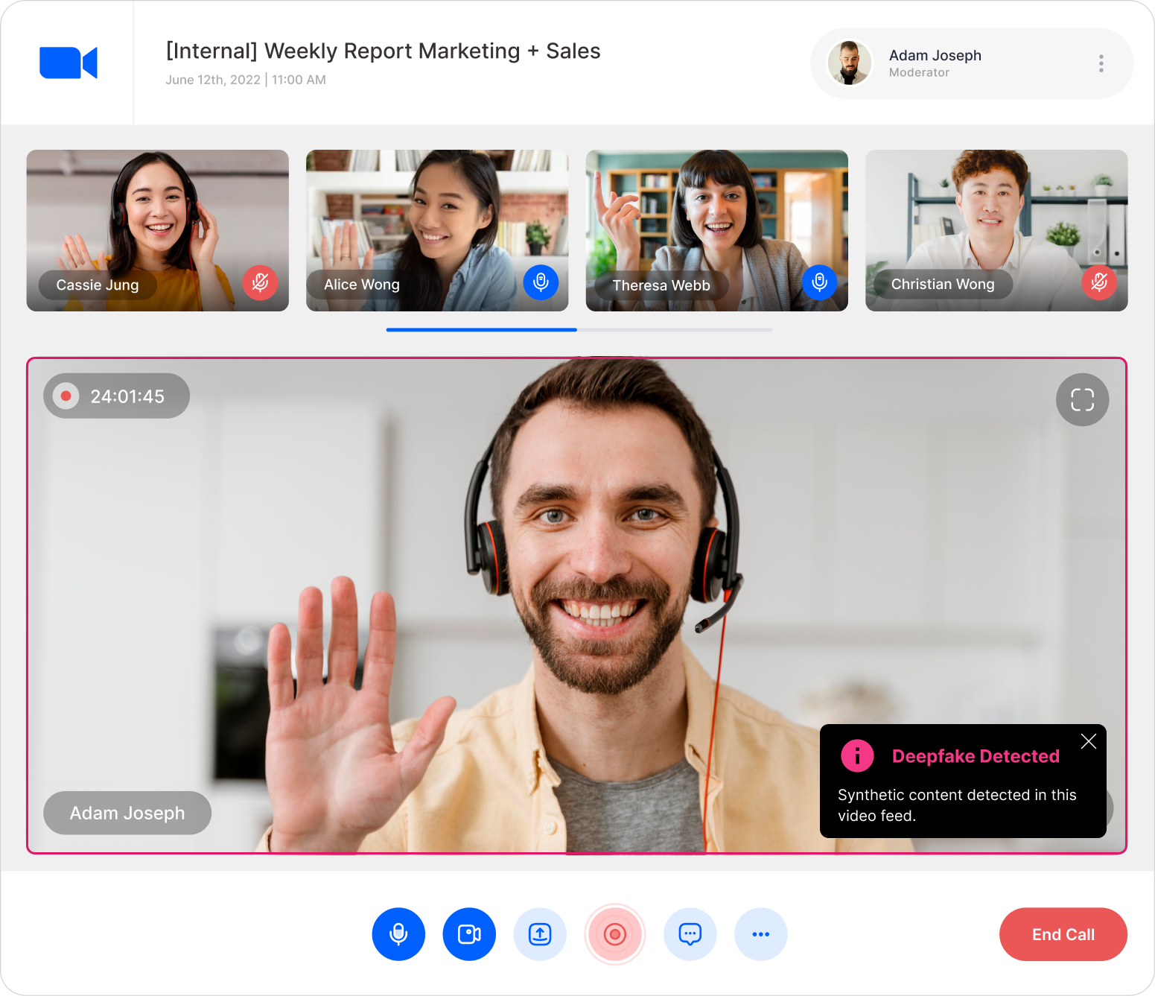Image resolution: width=1155 pixels, height=996 pixels.
Task: Close the Deepfake Detected notification
Action: [x=1089, y=741]
